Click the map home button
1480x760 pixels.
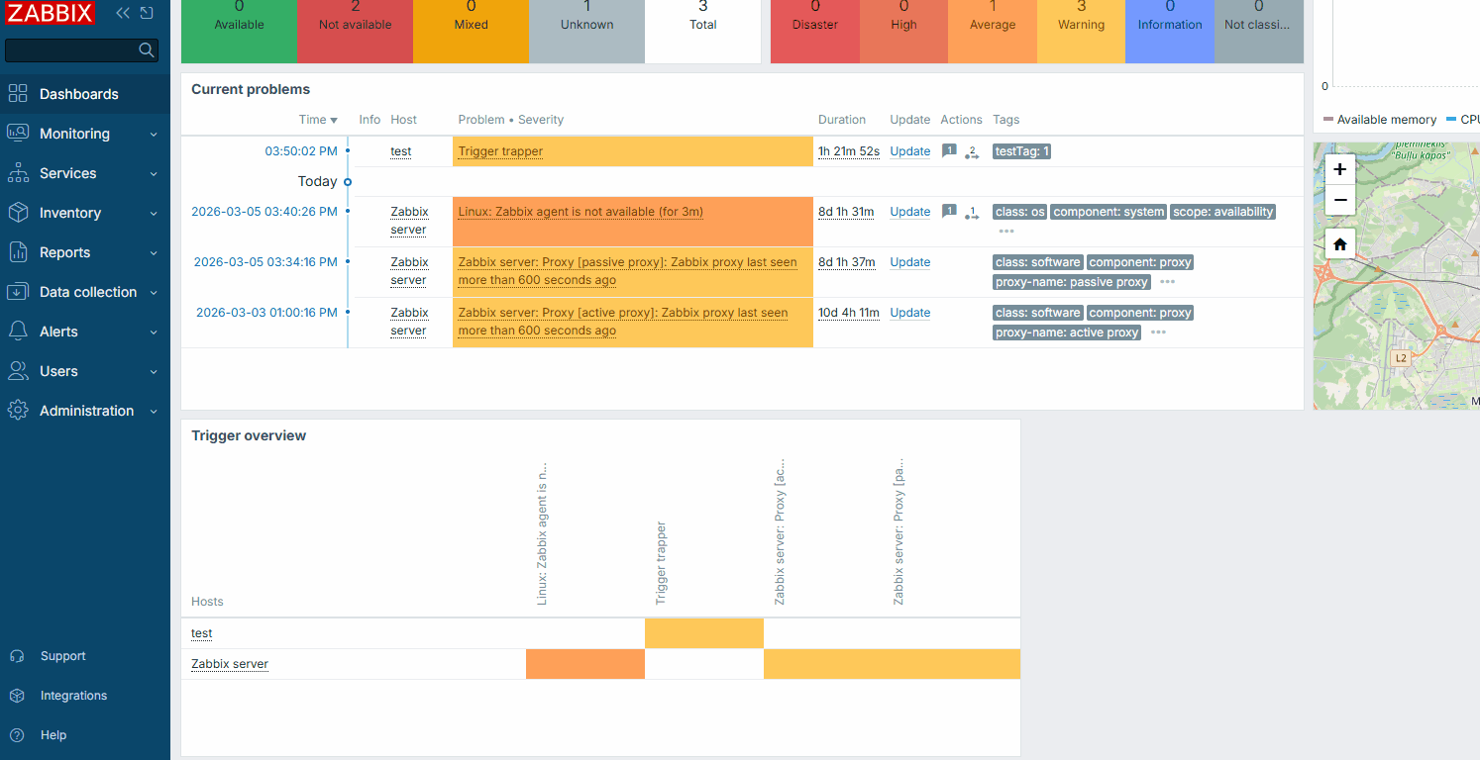point(1339,244)
